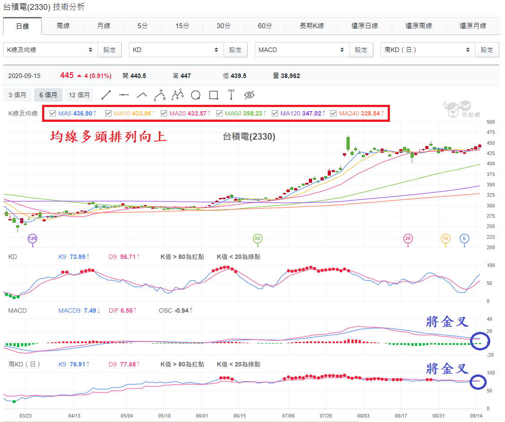Open the 周KD(日) indicator dropdown
This screenshot has width=505, height=422.
pyautogui.click(x=428, y=50)
